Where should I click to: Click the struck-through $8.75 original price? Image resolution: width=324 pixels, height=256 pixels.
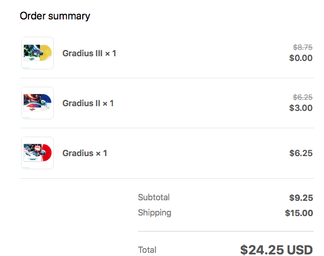click(302, 47)
